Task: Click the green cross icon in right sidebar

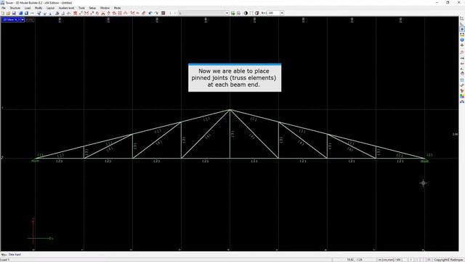Action: (x=462, y=45)
